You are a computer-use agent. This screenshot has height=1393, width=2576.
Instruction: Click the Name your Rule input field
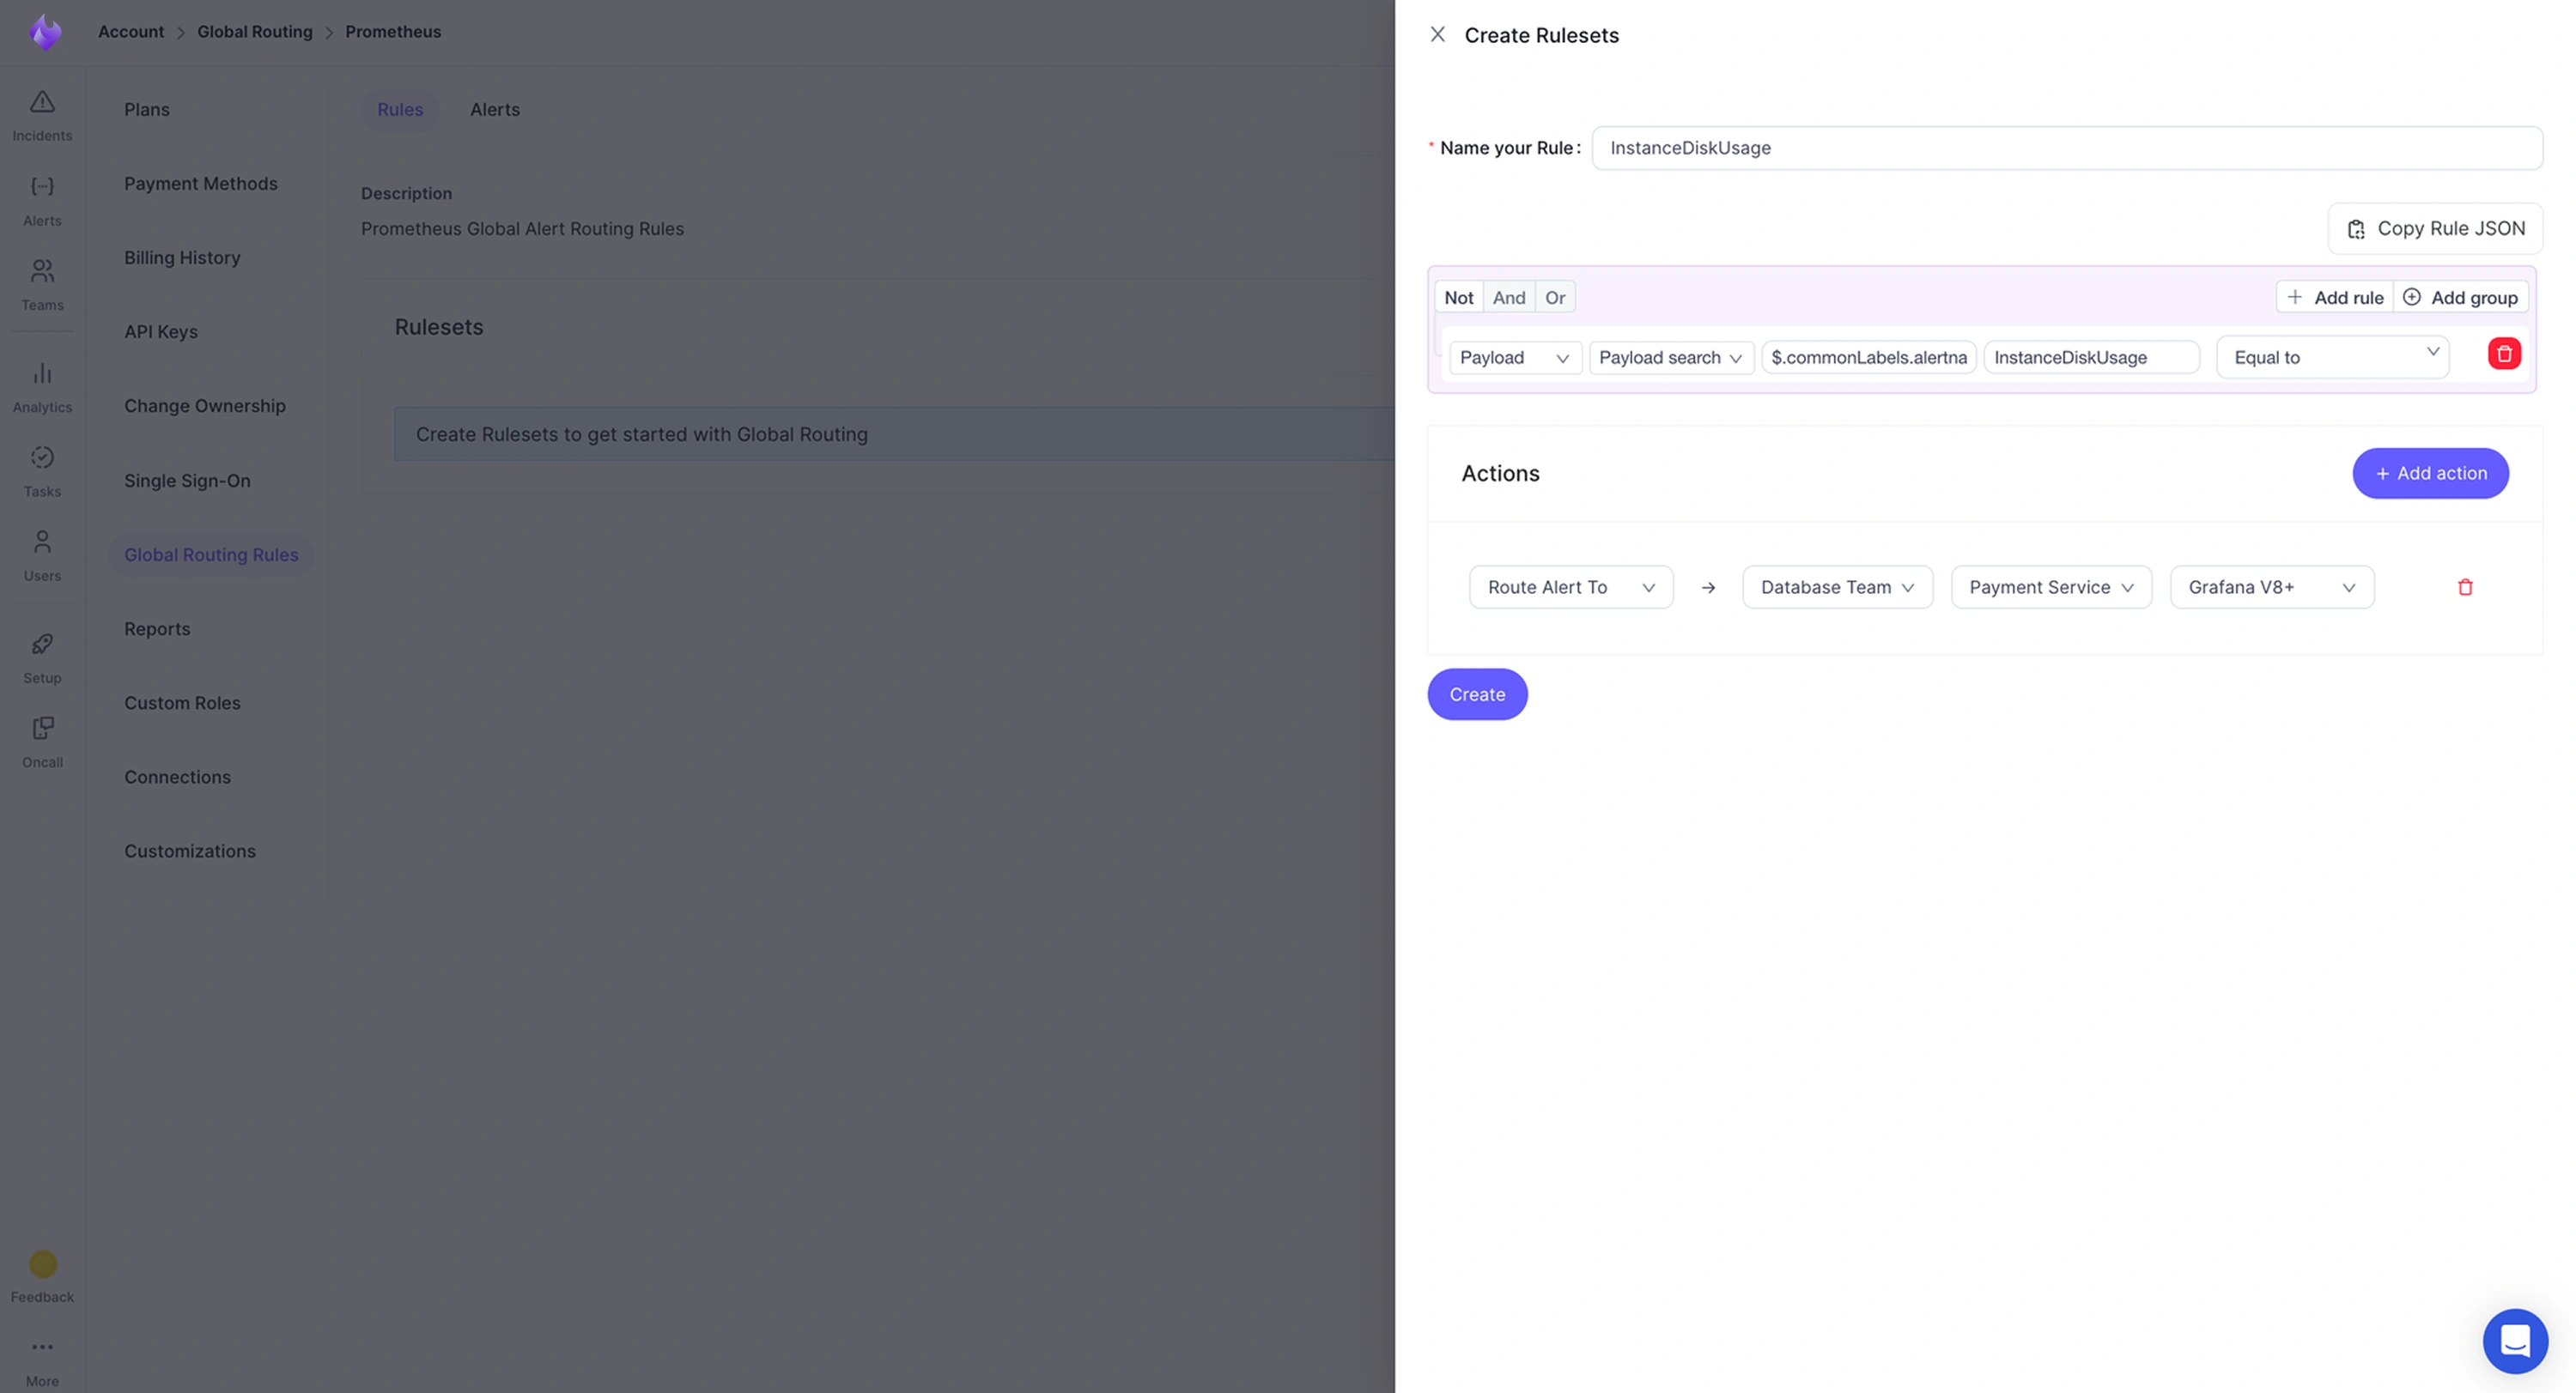2066,148
